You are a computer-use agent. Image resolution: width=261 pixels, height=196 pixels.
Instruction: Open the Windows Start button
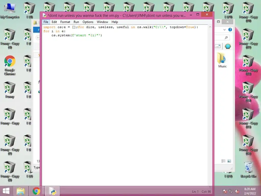point(6,191)
